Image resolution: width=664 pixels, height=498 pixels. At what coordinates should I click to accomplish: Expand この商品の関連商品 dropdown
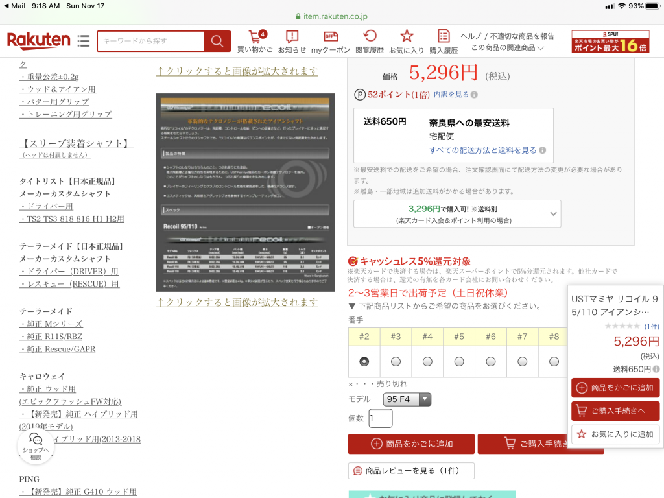pos(507,48)
